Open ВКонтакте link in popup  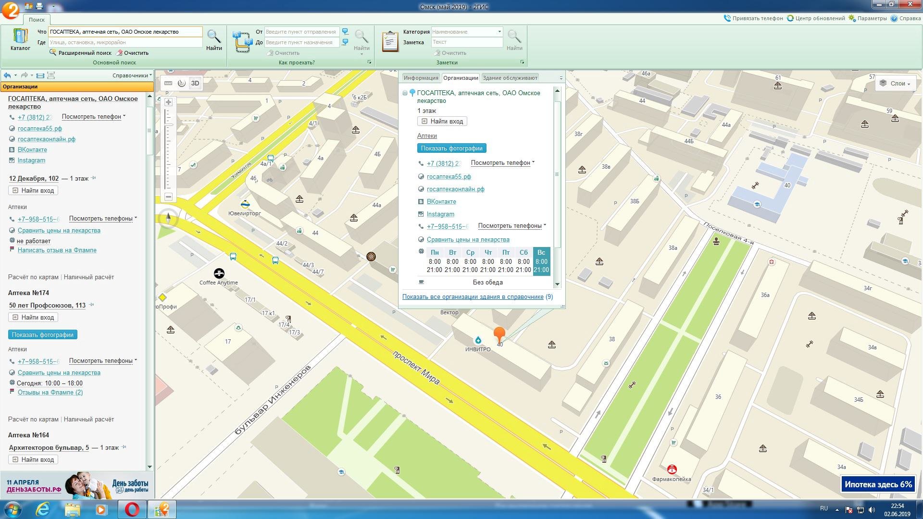[441, 202]
